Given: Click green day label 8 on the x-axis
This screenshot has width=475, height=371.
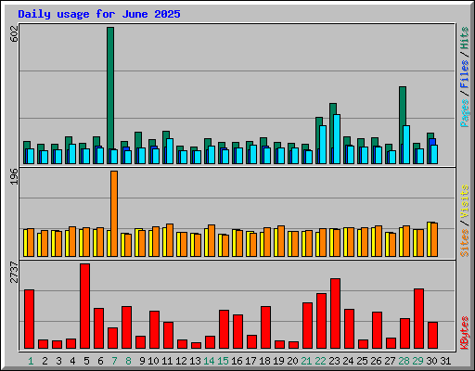Looking at the screenshot, I should tap(128, 361).
